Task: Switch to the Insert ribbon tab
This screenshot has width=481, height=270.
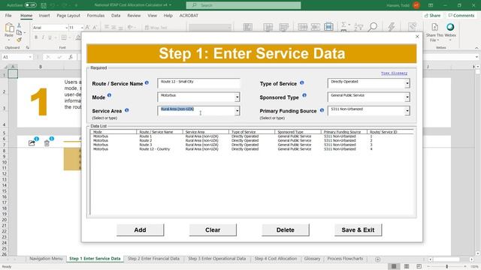Action: (x=44, y=15)
